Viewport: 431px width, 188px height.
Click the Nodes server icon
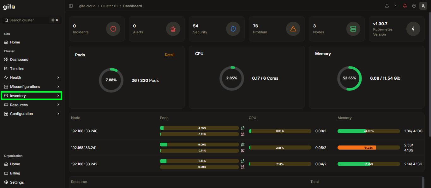pyautogui.click(x=353, y=29)
